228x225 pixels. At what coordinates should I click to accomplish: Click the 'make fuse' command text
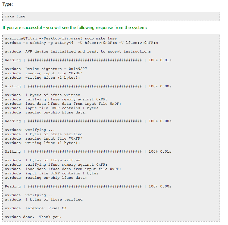point(15,16)
